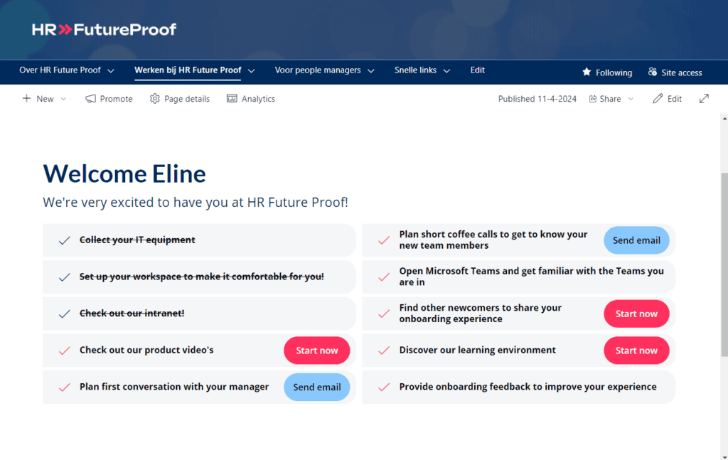728x460 pixels.
Task: Click Send email for manager conversation
Action: pyautogui.click(x=316, y=387)
